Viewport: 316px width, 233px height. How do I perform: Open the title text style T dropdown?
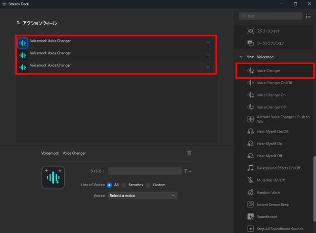click(187, 171)
